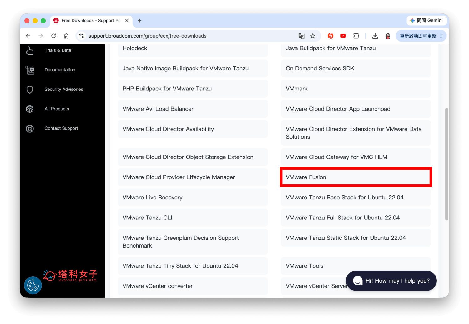469x324 pixels.
Task: Open the chat assistant bubble
Action: pos(391,281)
